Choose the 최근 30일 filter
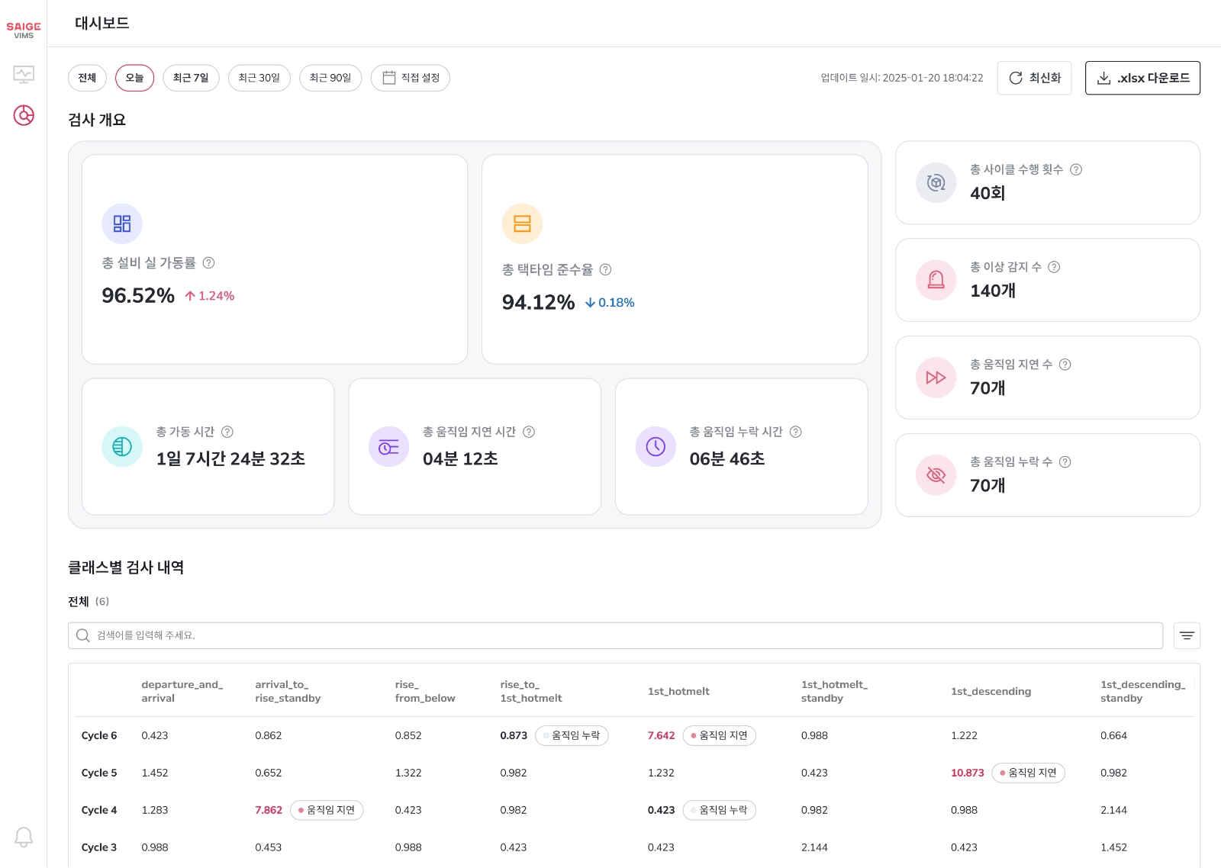This screenshot has height=868, width=1221. pyautogui.click(x=259, y=78)
